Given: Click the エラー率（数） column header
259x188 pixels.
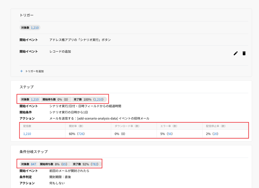Looking at the screenshot, I should (167, 126).
